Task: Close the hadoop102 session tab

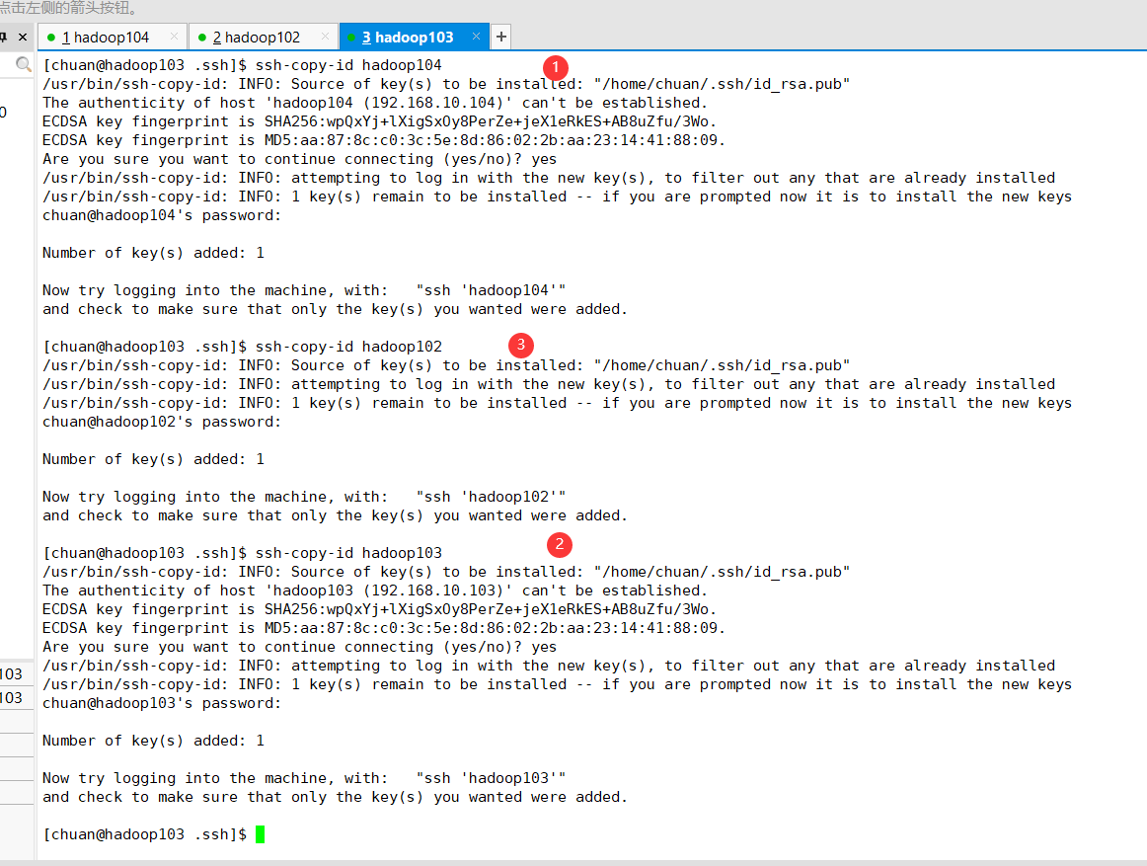Action: click(326, 37)
